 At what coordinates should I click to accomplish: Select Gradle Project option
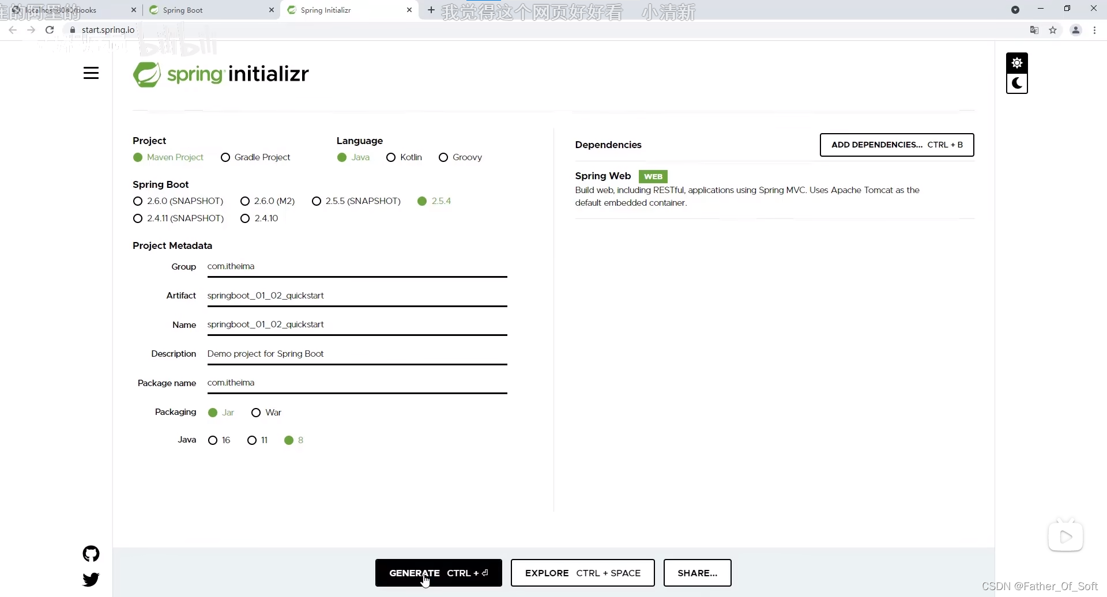coord(255,157)
